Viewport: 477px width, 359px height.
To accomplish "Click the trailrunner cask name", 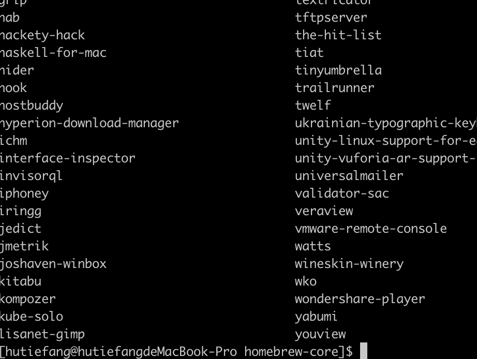I will pyautogui.click(x=335, y=88).
